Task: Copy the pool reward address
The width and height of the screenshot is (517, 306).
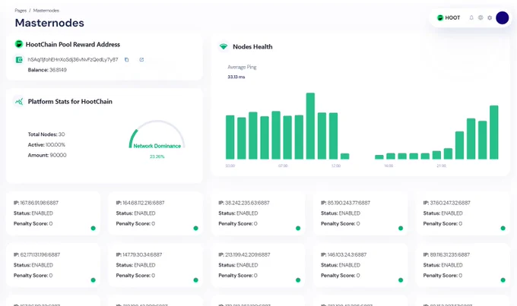Action: (x=127, y=60)
